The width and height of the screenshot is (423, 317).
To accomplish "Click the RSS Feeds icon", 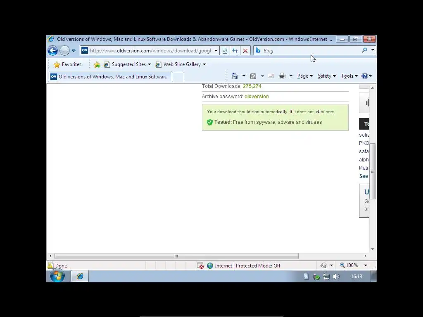I will point(253,76).
